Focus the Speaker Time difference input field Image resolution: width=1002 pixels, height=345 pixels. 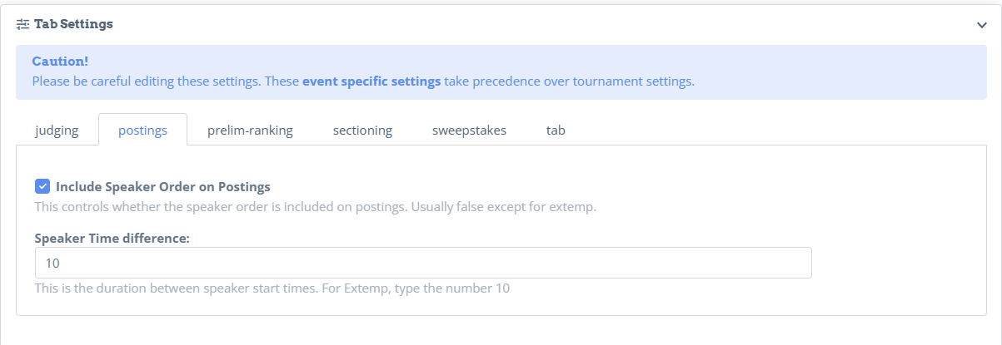coord(423,263)
